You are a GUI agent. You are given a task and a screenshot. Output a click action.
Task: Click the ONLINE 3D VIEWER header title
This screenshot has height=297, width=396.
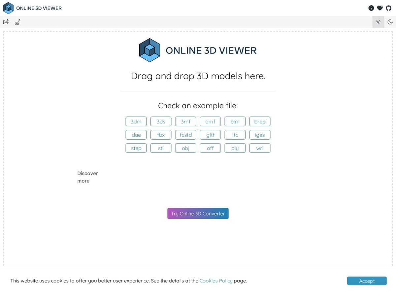[39, 8]
